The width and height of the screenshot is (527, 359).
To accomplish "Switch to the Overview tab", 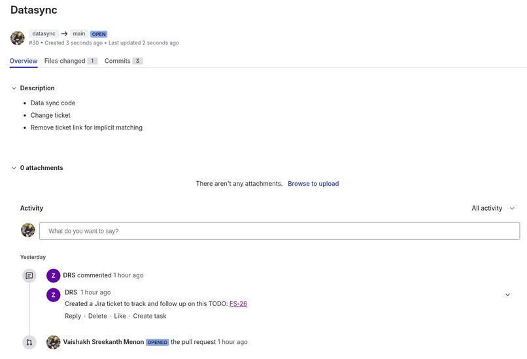I will 24,61.
